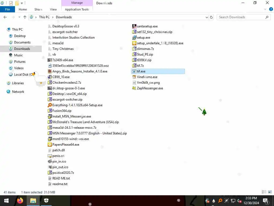Open Music in the navigation pane
Screen dimensions: 274x206
coord(18,55)
